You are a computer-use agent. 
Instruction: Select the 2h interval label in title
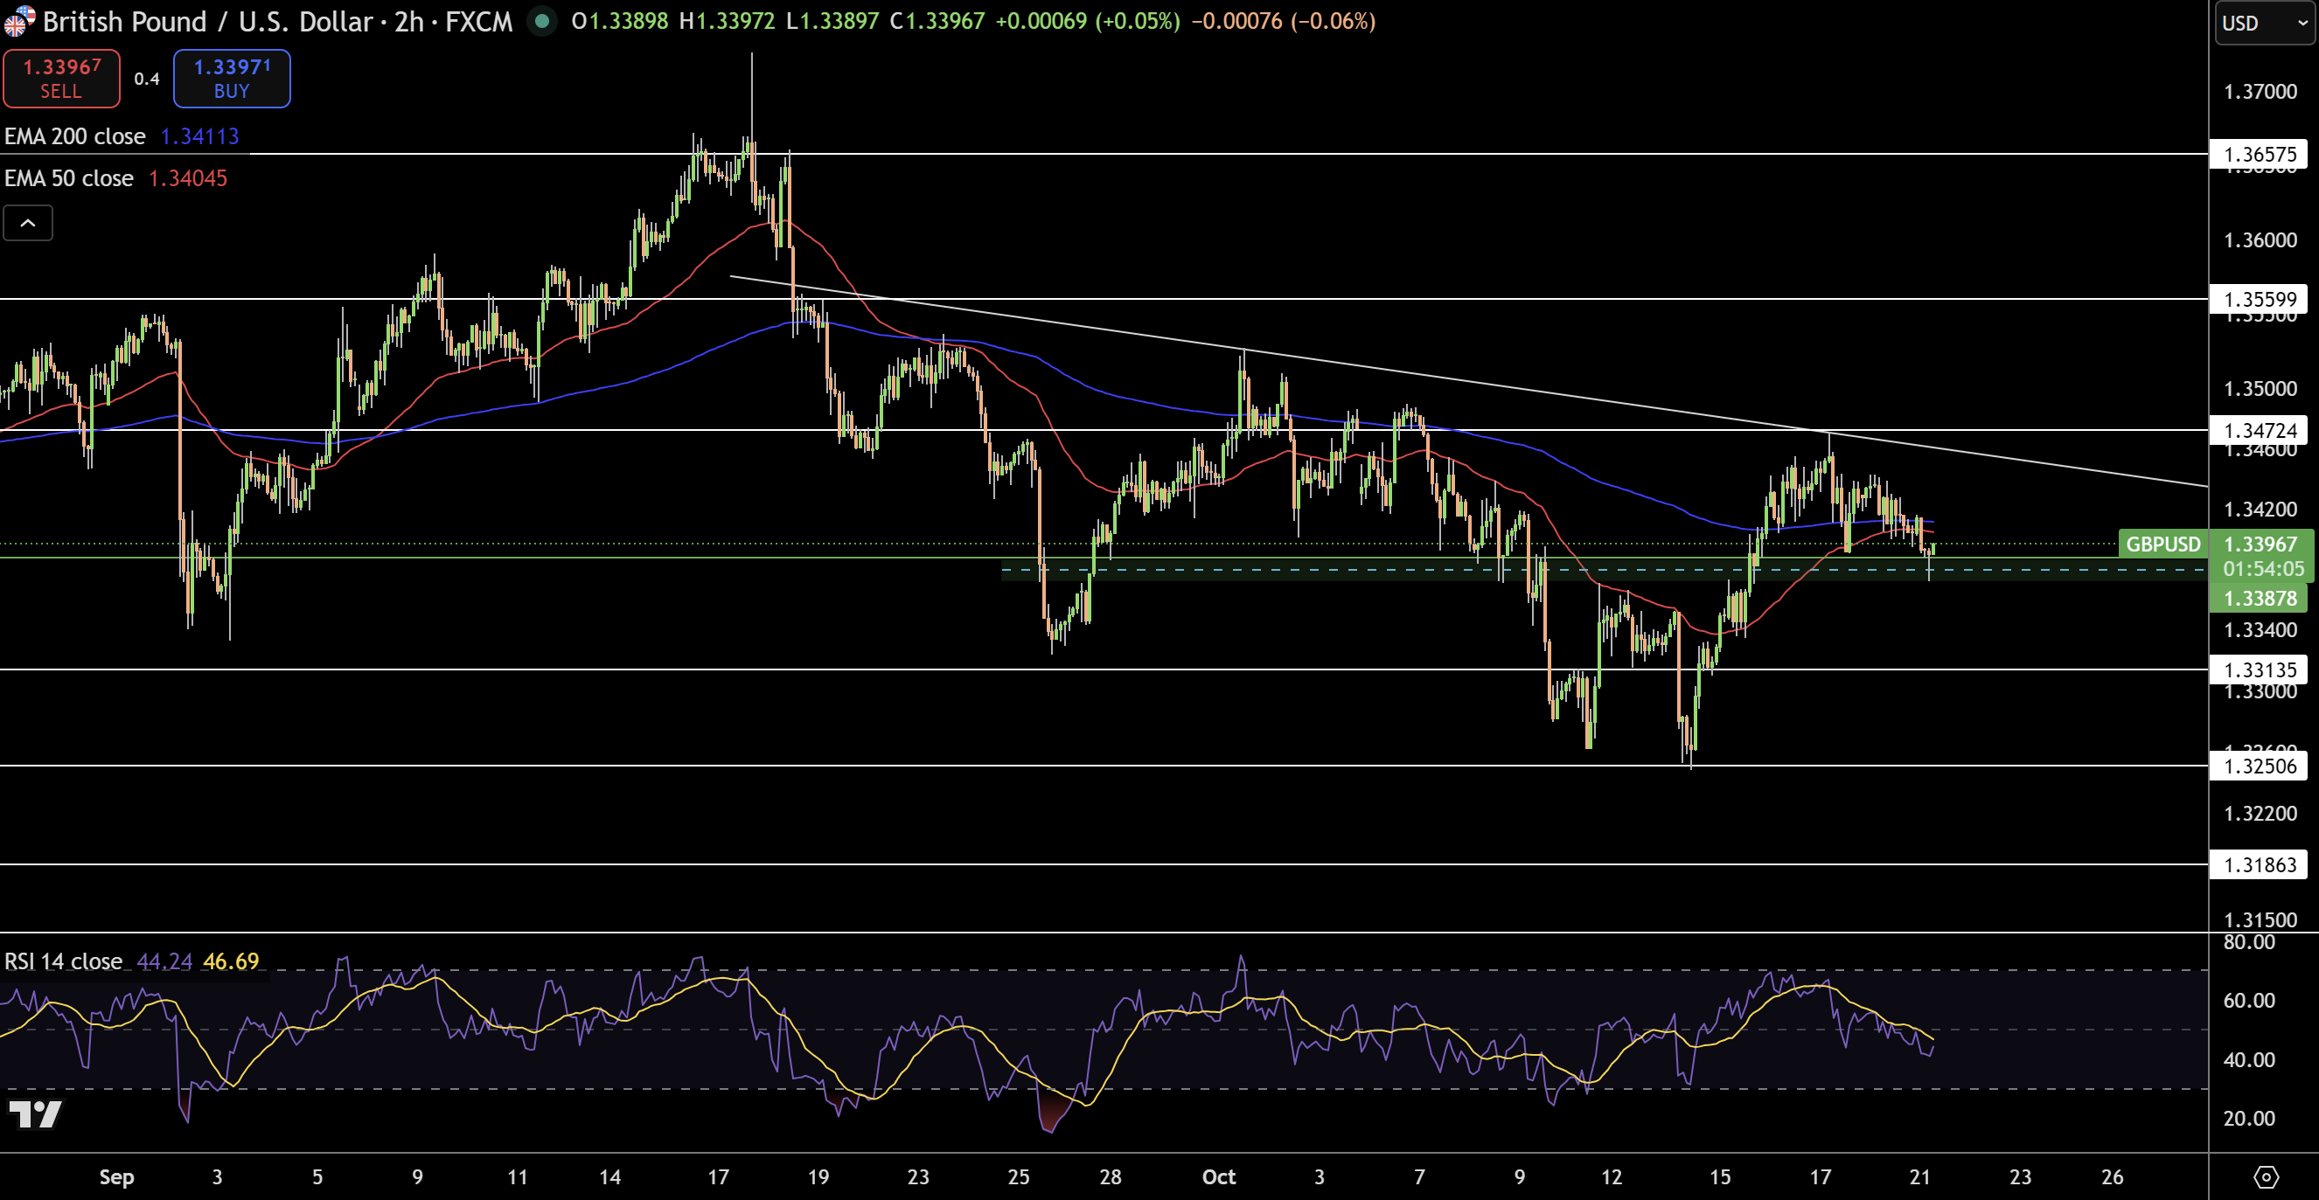[408, 21]
